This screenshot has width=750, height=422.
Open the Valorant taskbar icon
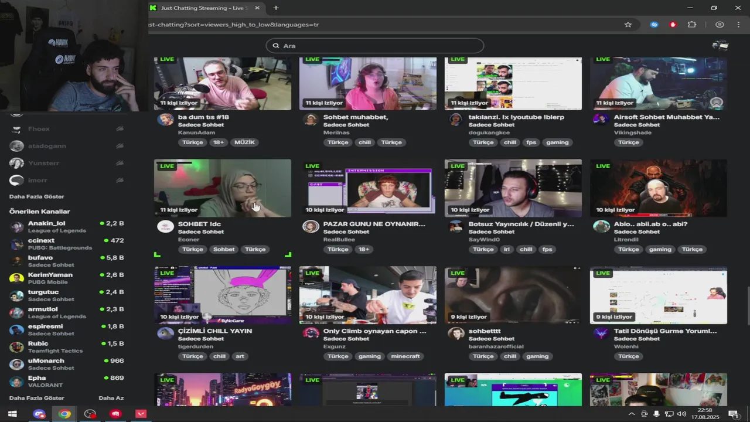[141, 414]
